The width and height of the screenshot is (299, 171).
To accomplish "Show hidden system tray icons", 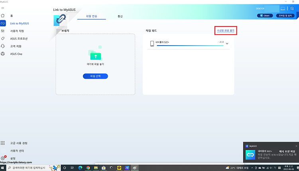I will pos(252,168).
